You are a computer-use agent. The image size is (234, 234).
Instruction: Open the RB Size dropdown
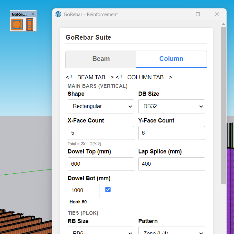(101, 230)
